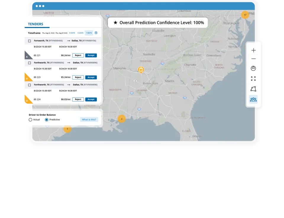Reject tender ID 223

78,77
